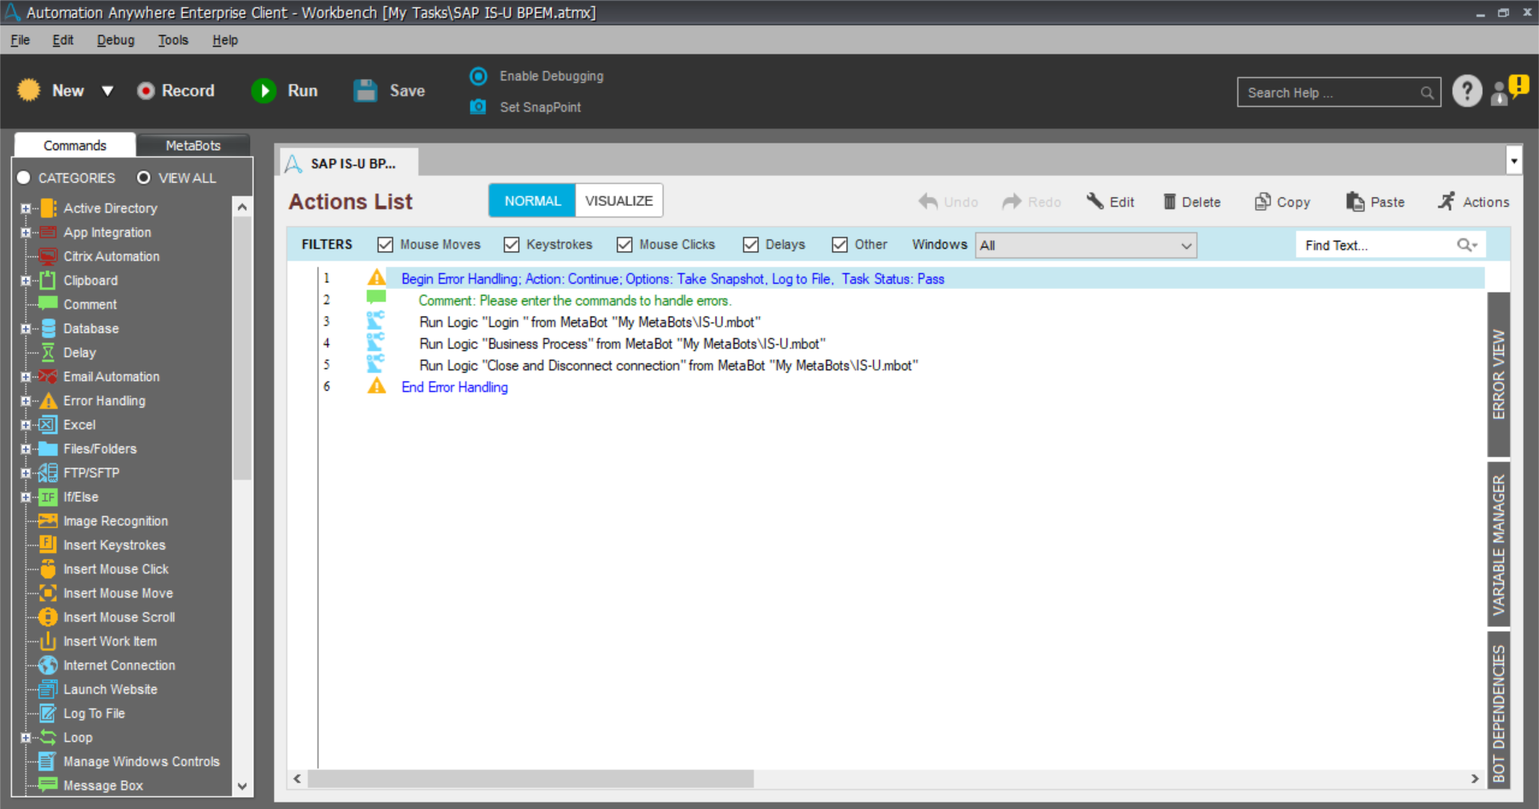
Task: Open the help question mark icon
Action: 1467,91
